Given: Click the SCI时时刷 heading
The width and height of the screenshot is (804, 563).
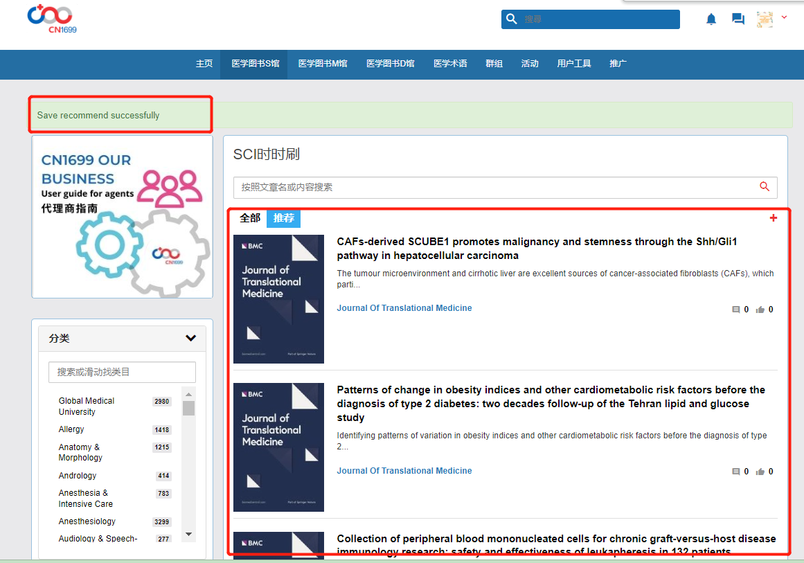Looking at the screenshot, I should 267,154.
